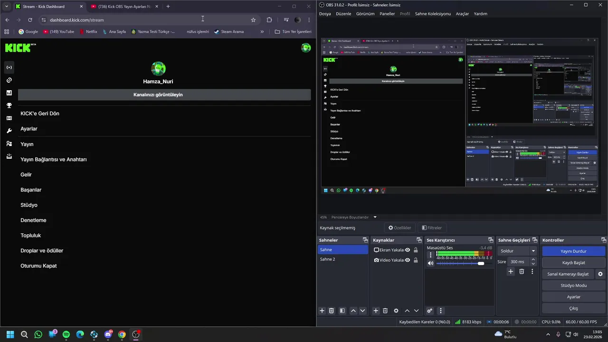Open Kick sidebar link icon

[9, 80]
